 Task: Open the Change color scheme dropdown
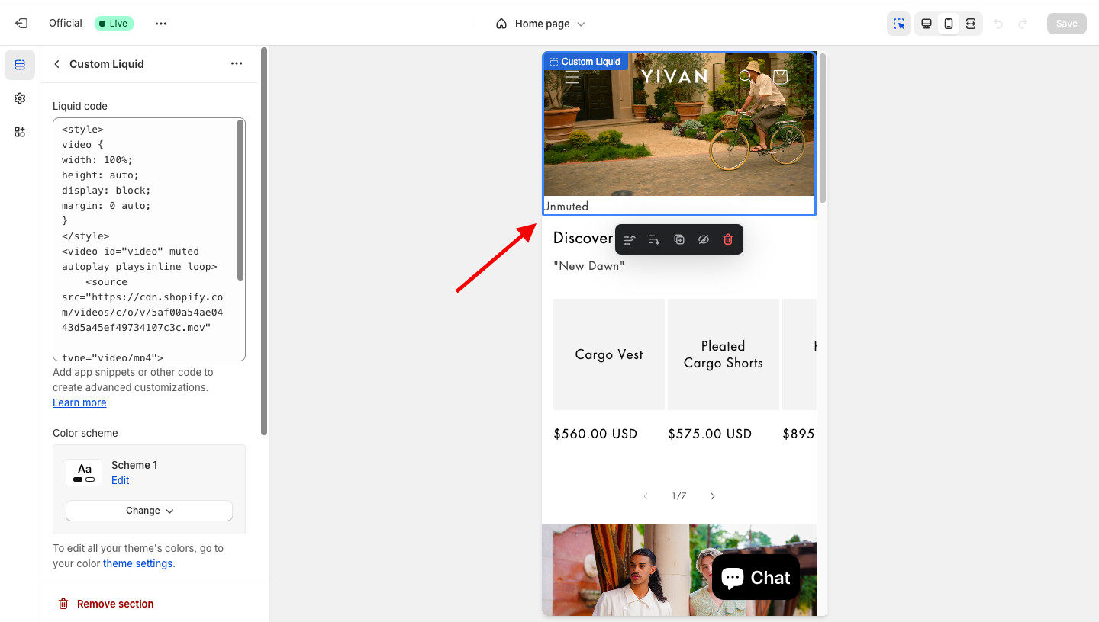(149, 511)
